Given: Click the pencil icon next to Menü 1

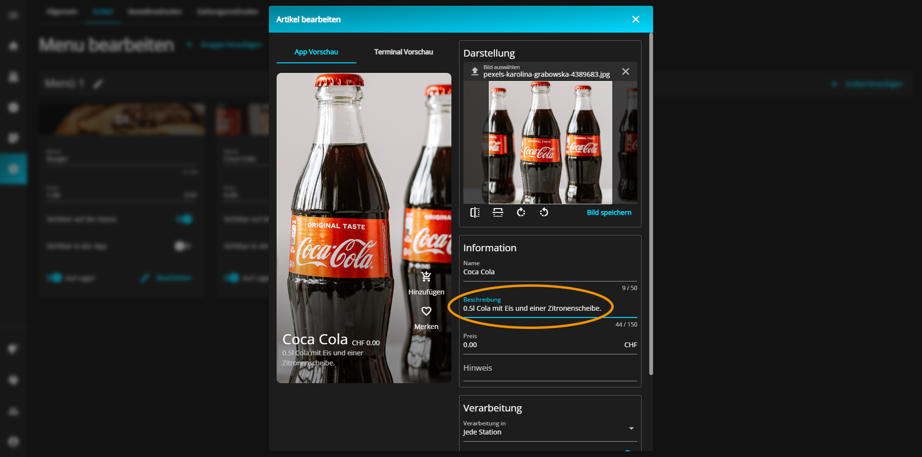Looking at the screenshot, I should click(x=98, y=84).
